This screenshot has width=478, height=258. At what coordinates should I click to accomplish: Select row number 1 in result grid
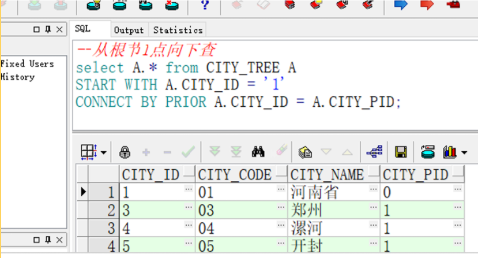coord(103,192)
